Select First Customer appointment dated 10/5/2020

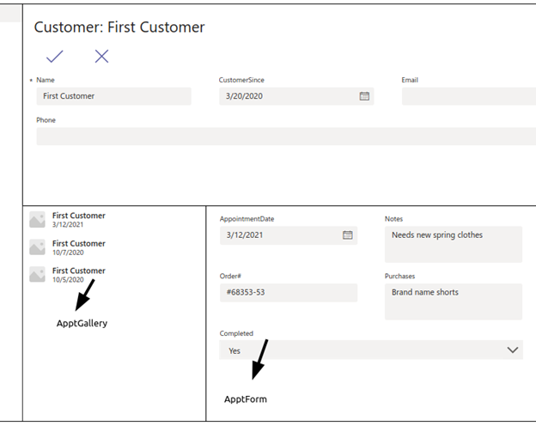point(114,275)
